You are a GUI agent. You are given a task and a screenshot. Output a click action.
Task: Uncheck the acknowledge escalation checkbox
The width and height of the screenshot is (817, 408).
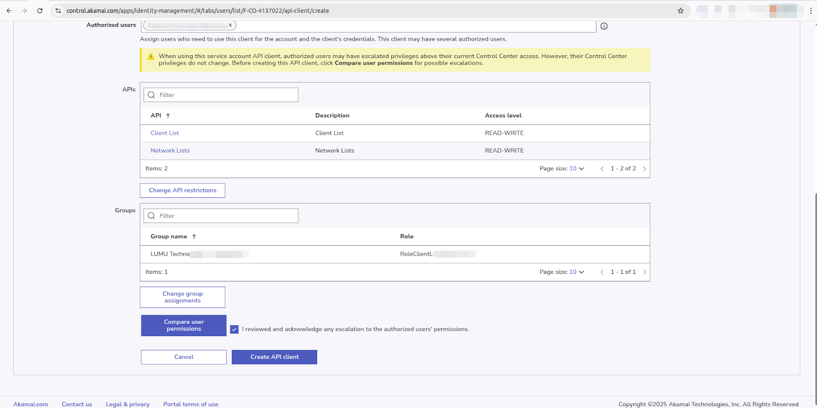234,329
